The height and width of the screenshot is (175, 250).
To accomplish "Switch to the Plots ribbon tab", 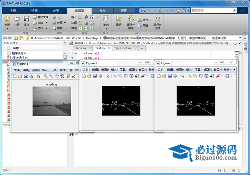I will (x=34, y=11).
